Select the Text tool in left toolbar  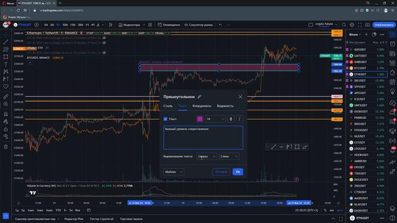[x=6, y=64]
